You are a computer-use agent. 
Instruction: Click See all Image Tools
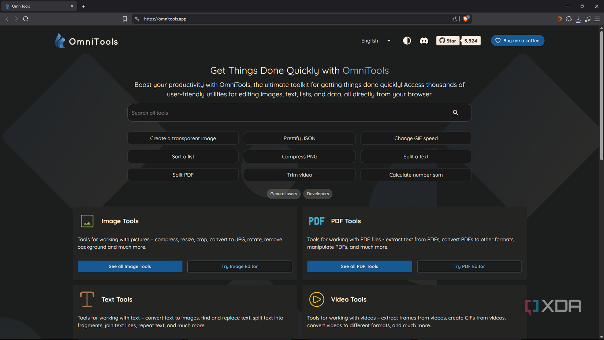(130, 266)
